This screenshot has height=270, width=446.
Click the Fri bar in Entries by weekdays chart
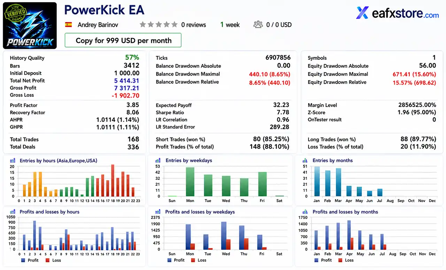tap(262, 184)
